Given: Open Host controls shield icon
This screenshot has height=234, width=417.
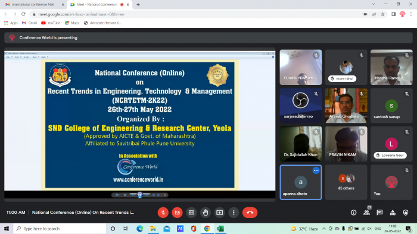Looking at the screenshot, I should (406, 213).
